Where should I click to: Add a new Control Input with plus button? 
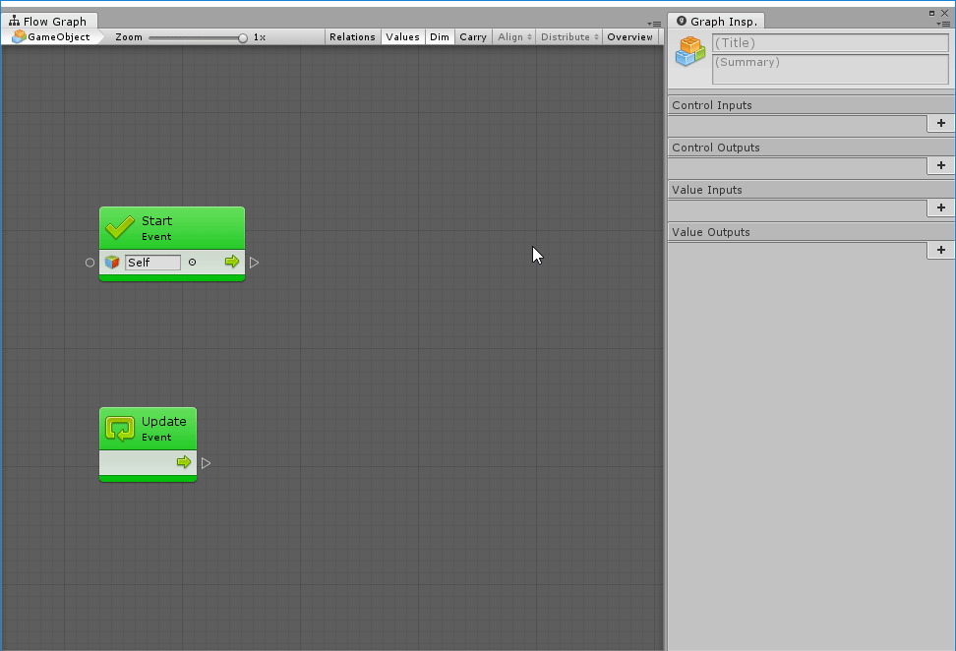[x=940, y=123]
